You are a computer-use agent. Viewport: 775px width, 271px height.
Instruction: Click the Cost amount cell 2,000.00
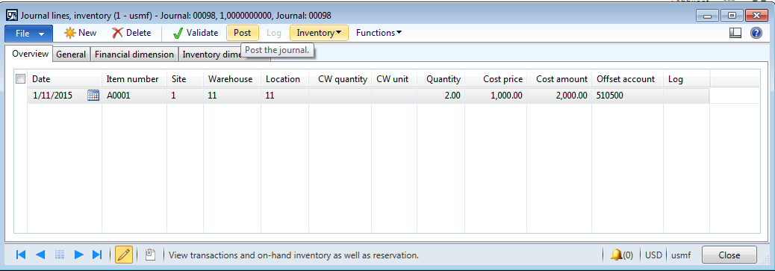pos(559,96)
